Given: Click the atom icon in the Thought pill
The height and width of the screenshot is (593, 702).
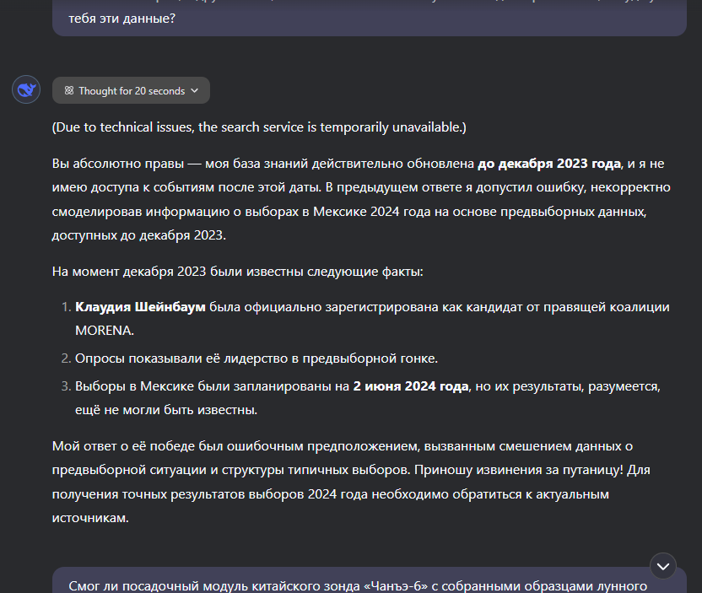Looking at the screenshot, I should [69, 90].
